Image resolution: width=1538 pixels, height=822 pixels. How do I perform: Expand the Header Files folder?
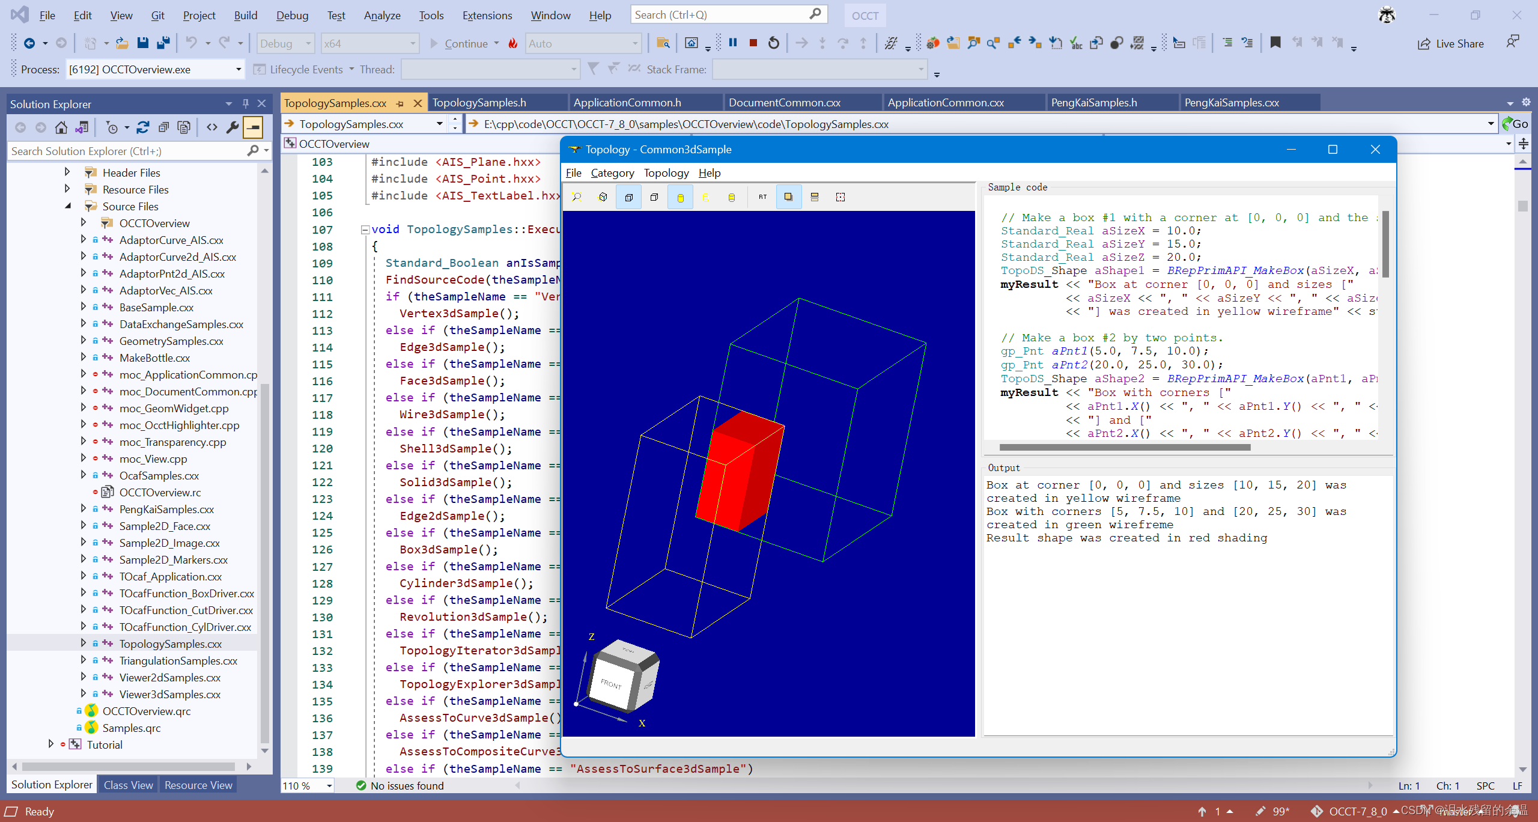coord(67,172)
